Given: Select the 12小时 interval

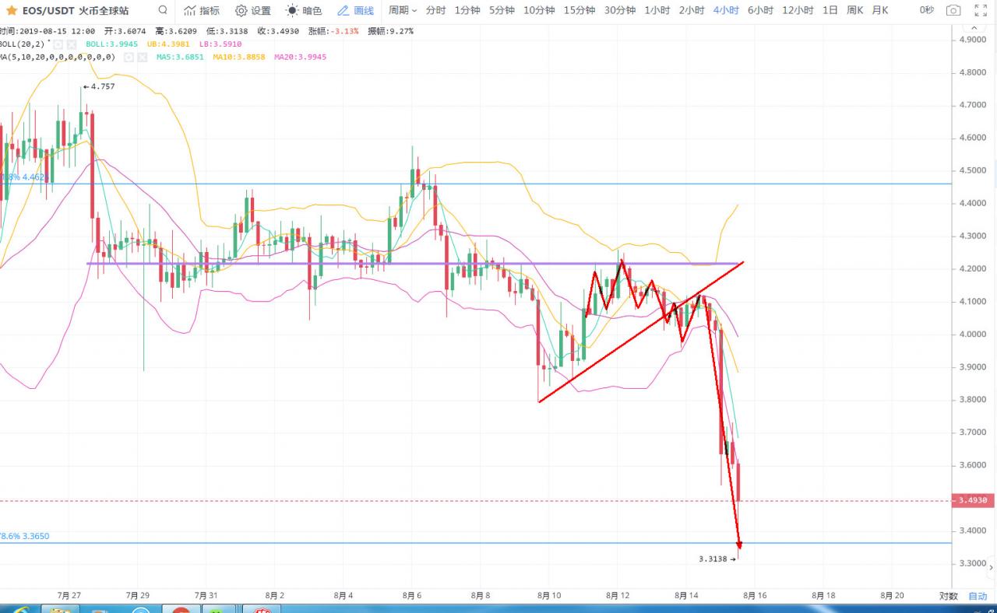Looking at the screenshot, I should tap(798, 10).
